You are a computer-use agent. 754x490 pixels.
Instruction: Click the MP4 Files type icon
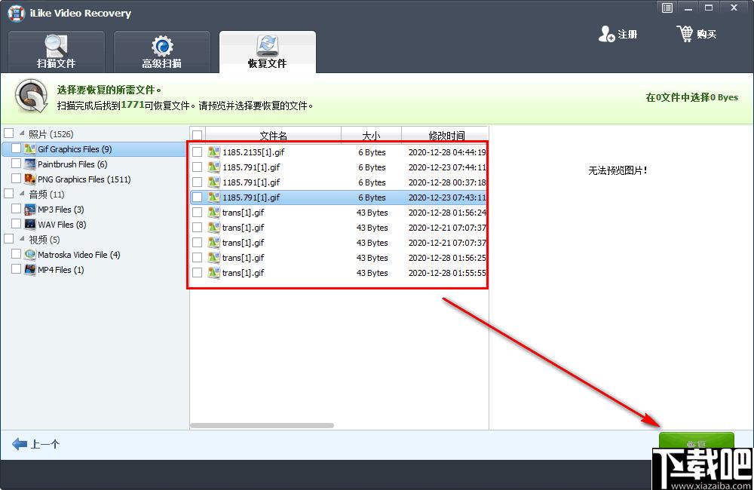click(x=30, y=269)
